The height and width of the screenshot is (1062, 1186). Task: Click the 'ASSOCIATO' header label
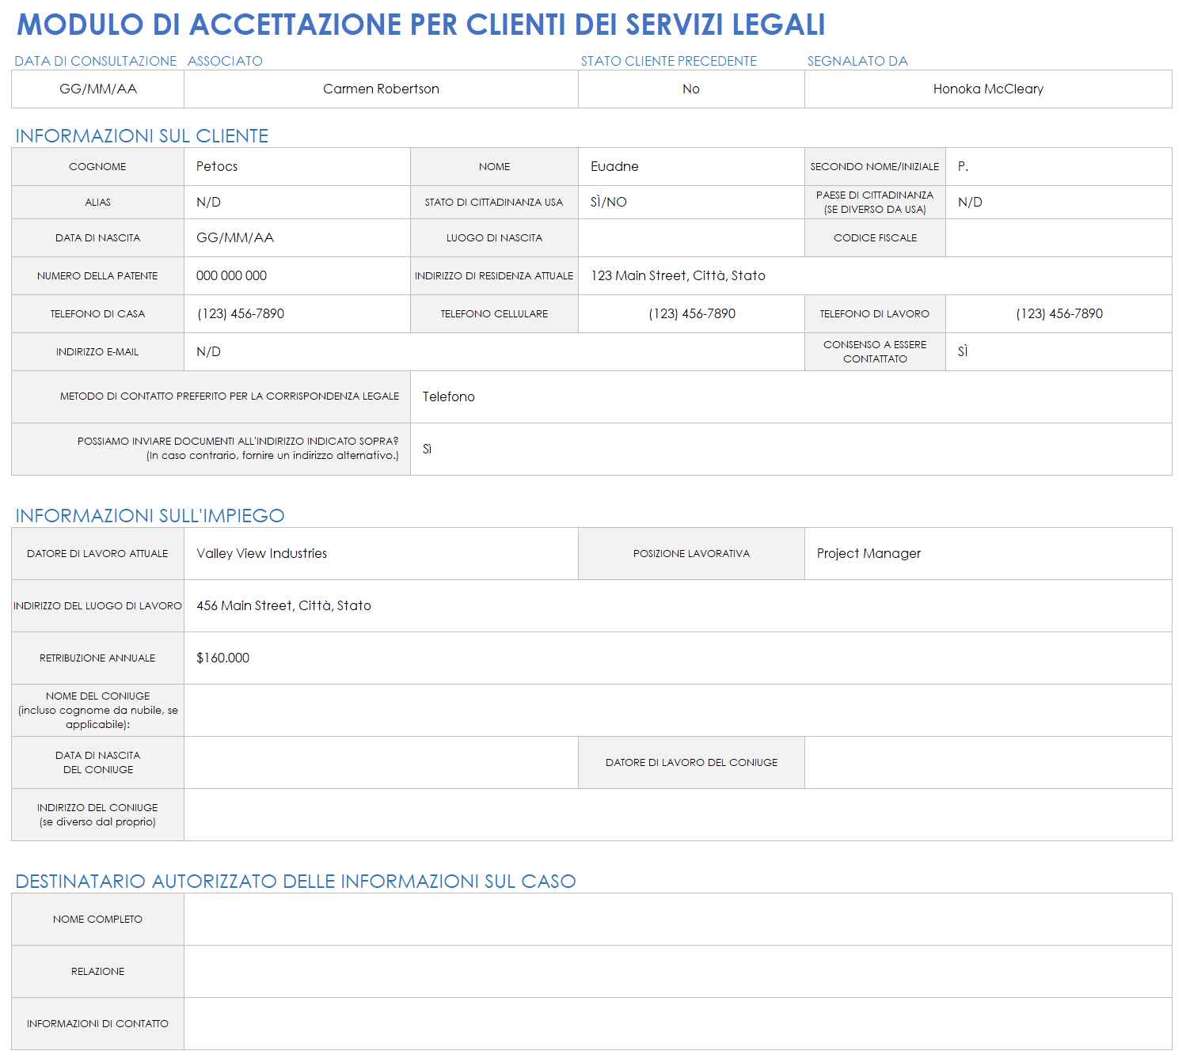pos(225,61)
